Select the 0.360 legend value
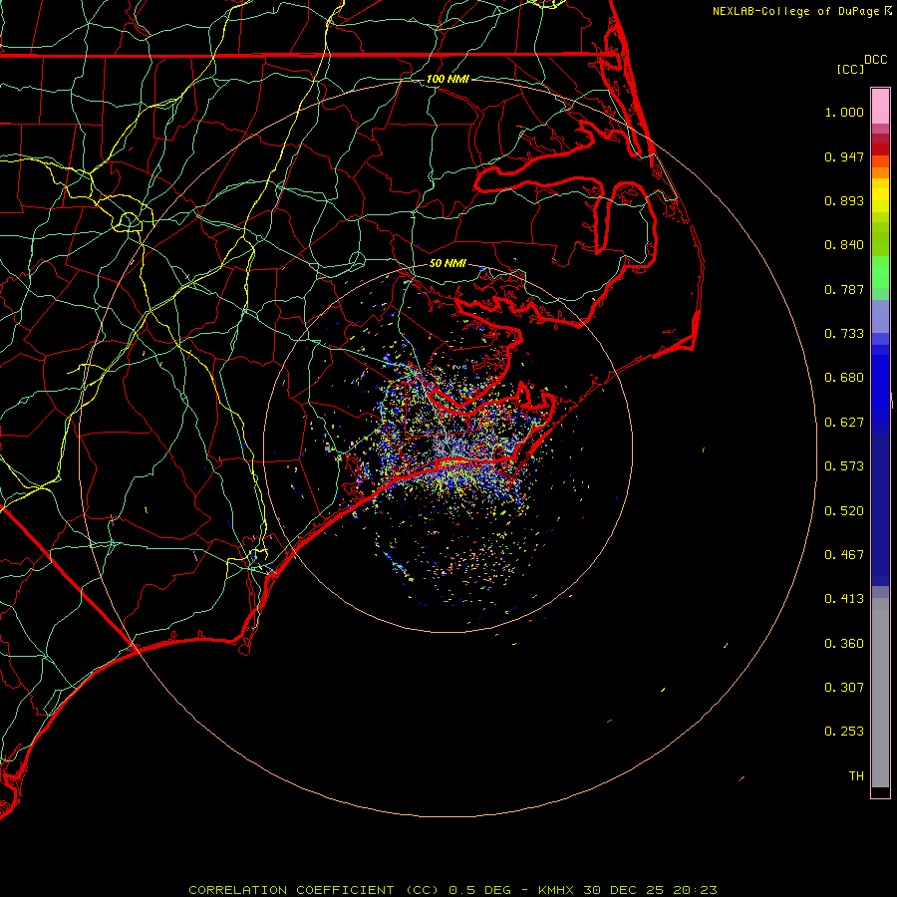The height and width of the screenshot is (897, 897). (x=844, y=644)
